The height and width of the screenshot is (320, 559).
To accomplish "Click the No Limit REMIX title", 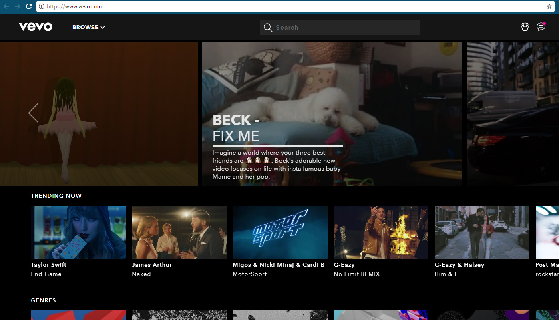I will (357, 274).
